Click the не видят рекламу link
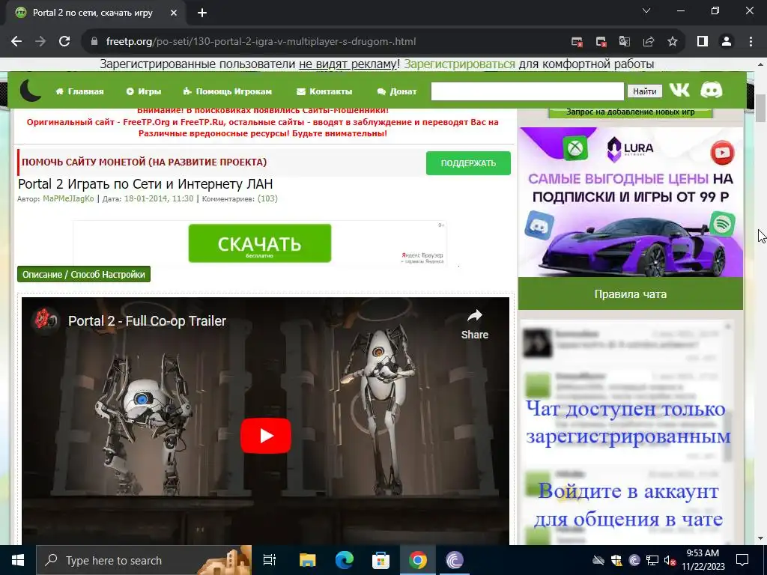 pos(348,64)
